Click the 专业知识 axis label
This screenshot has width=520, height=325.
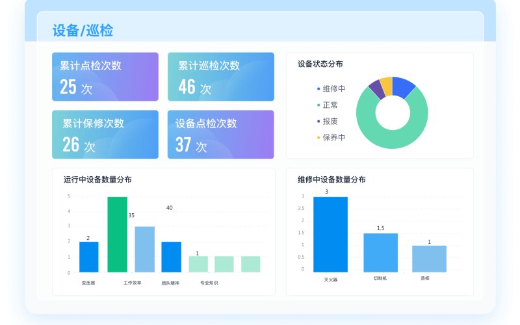[209, 283]
